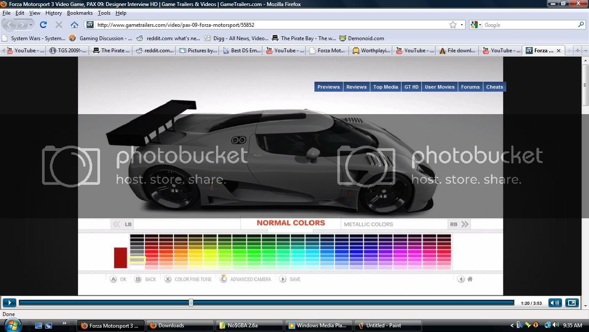Viewport: 589px width, 332px height.
Task: Switch to the File downl... tab
Action: [457, 51]
